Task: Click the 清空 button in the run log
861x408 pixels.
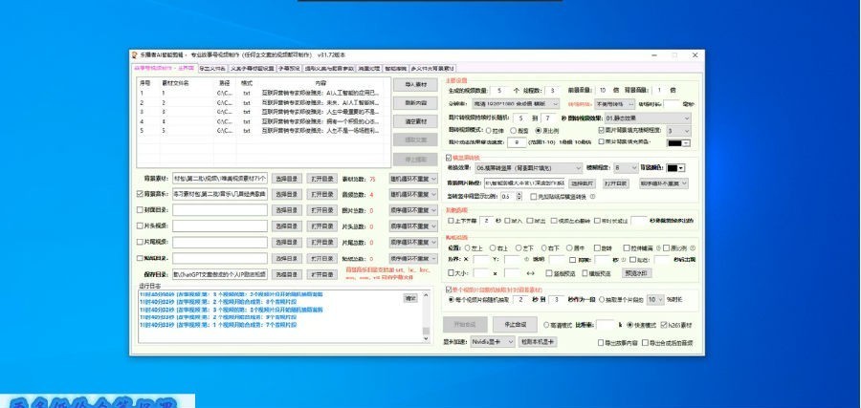Action: [x=410, y=298]
